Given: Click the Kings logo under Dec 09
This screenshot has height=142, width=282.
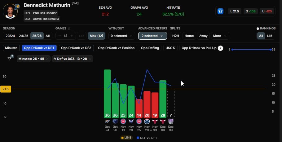Looking at the screenshot, I should tap(171, 121).
